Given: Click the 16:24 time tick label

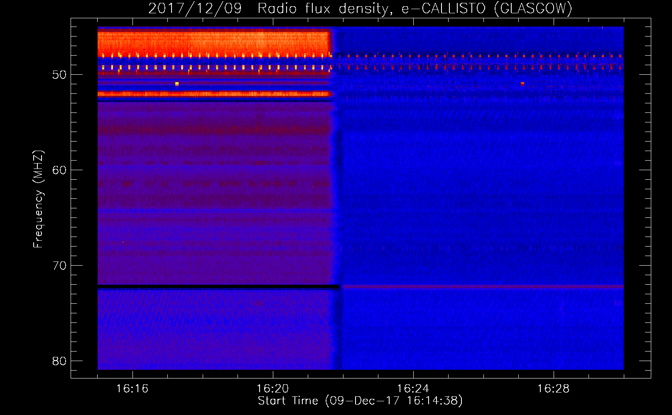Looking at the screenshot, I should click(413, 388).
